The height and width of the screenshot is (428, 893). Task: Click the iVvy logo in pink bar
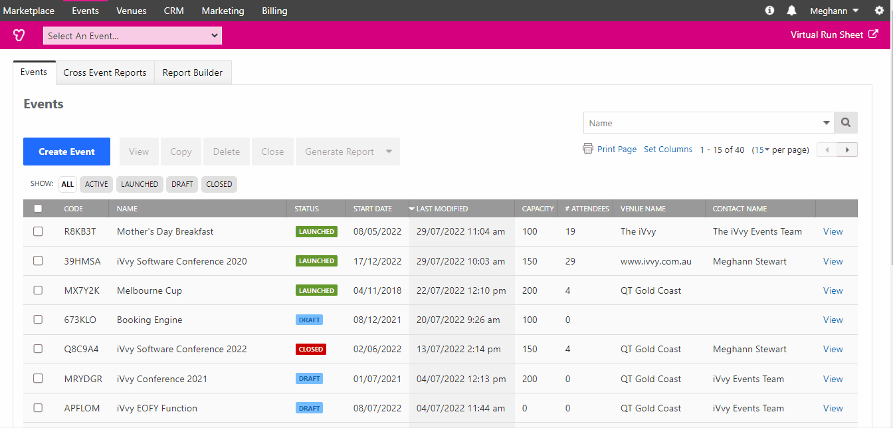coord(19,35)
